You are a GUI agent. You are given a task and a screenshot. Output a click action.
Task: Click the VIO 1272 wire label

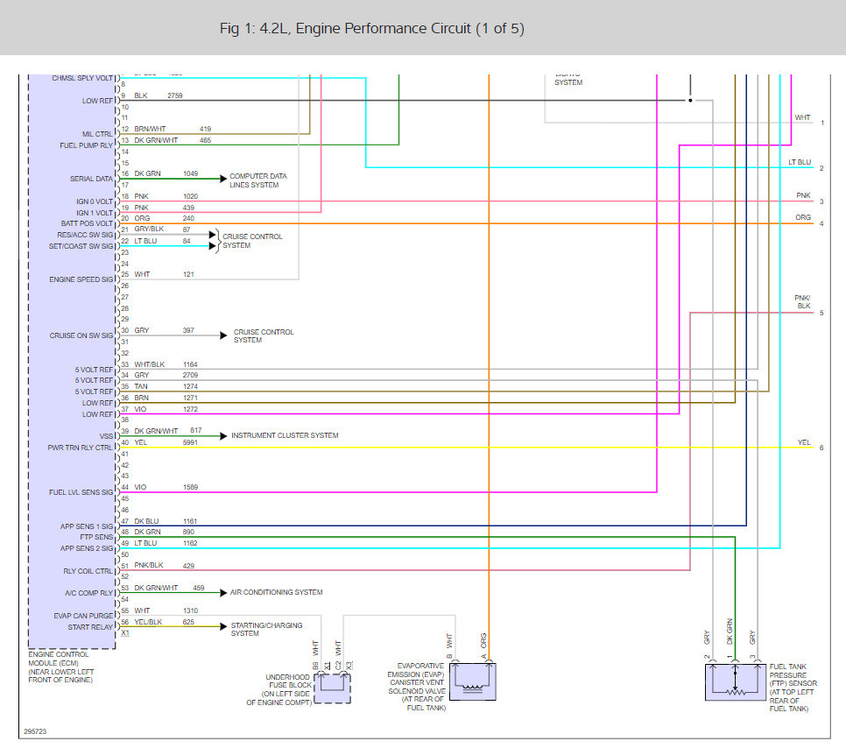[166, 409]
